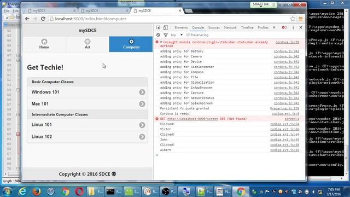Switch to Network tab
Viewport: 350px width, 197px height.
(x=230, y=27)
